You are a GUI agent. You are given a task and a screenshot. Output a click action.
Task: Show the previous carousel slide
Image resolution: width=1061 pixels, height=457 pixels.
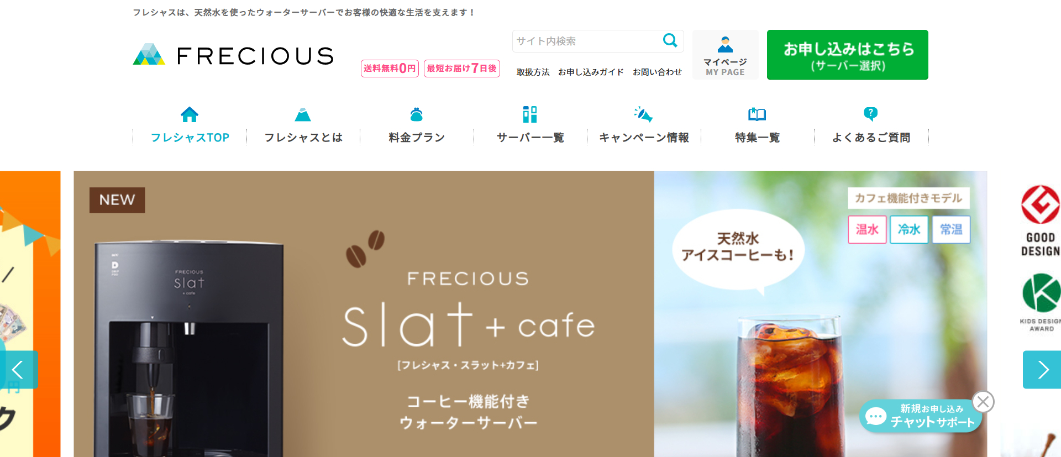(19, 370)
